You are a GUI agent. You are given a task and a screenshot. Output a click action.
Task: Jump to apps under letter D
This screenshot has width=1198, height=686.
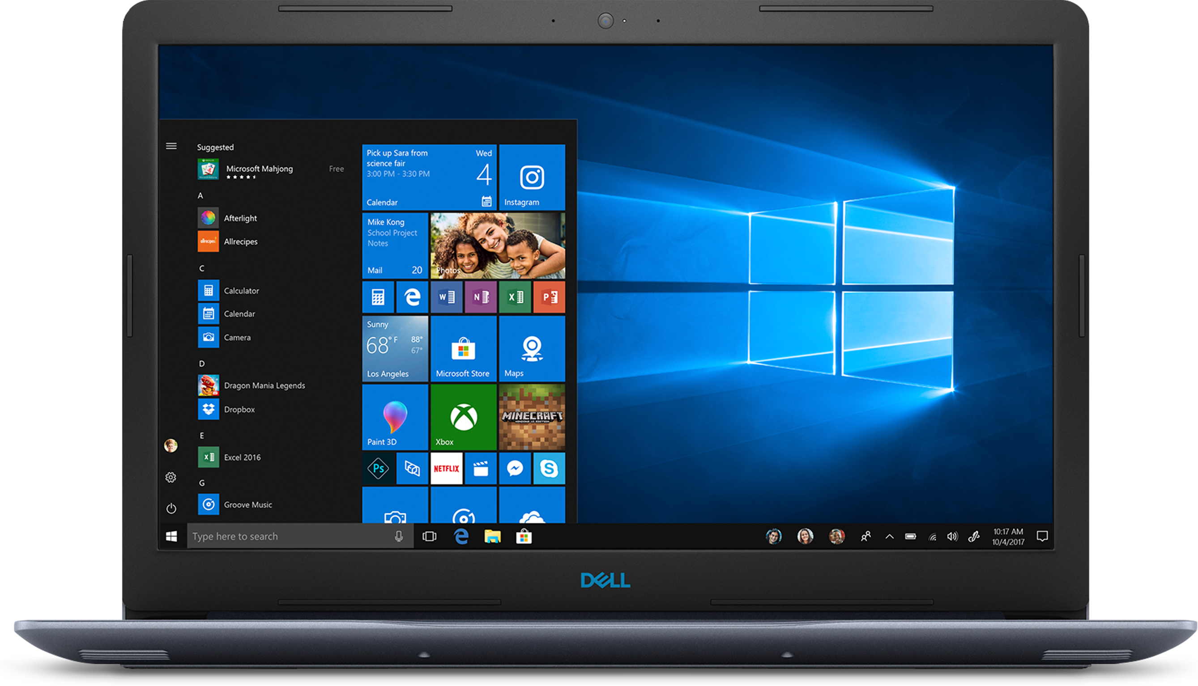pyautogui.click(x=202, y=363)
